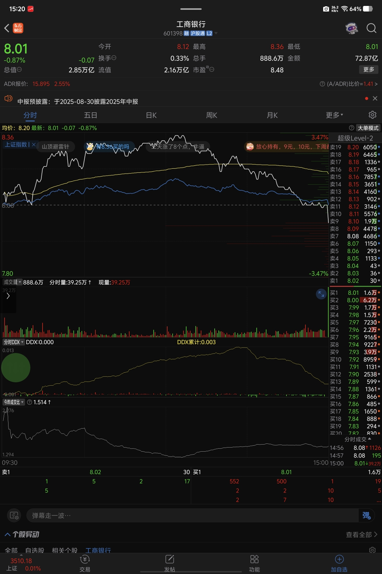
Task: Tap 放心持有 comment bubble
Action: point(287,146)
